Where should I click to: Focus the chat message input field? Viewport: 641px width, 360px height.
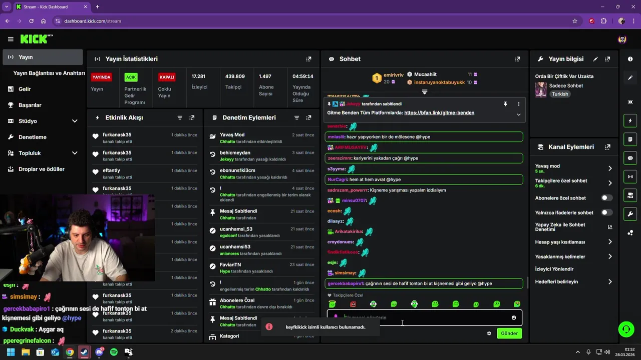pyautogui.click(x=424, y=317)
